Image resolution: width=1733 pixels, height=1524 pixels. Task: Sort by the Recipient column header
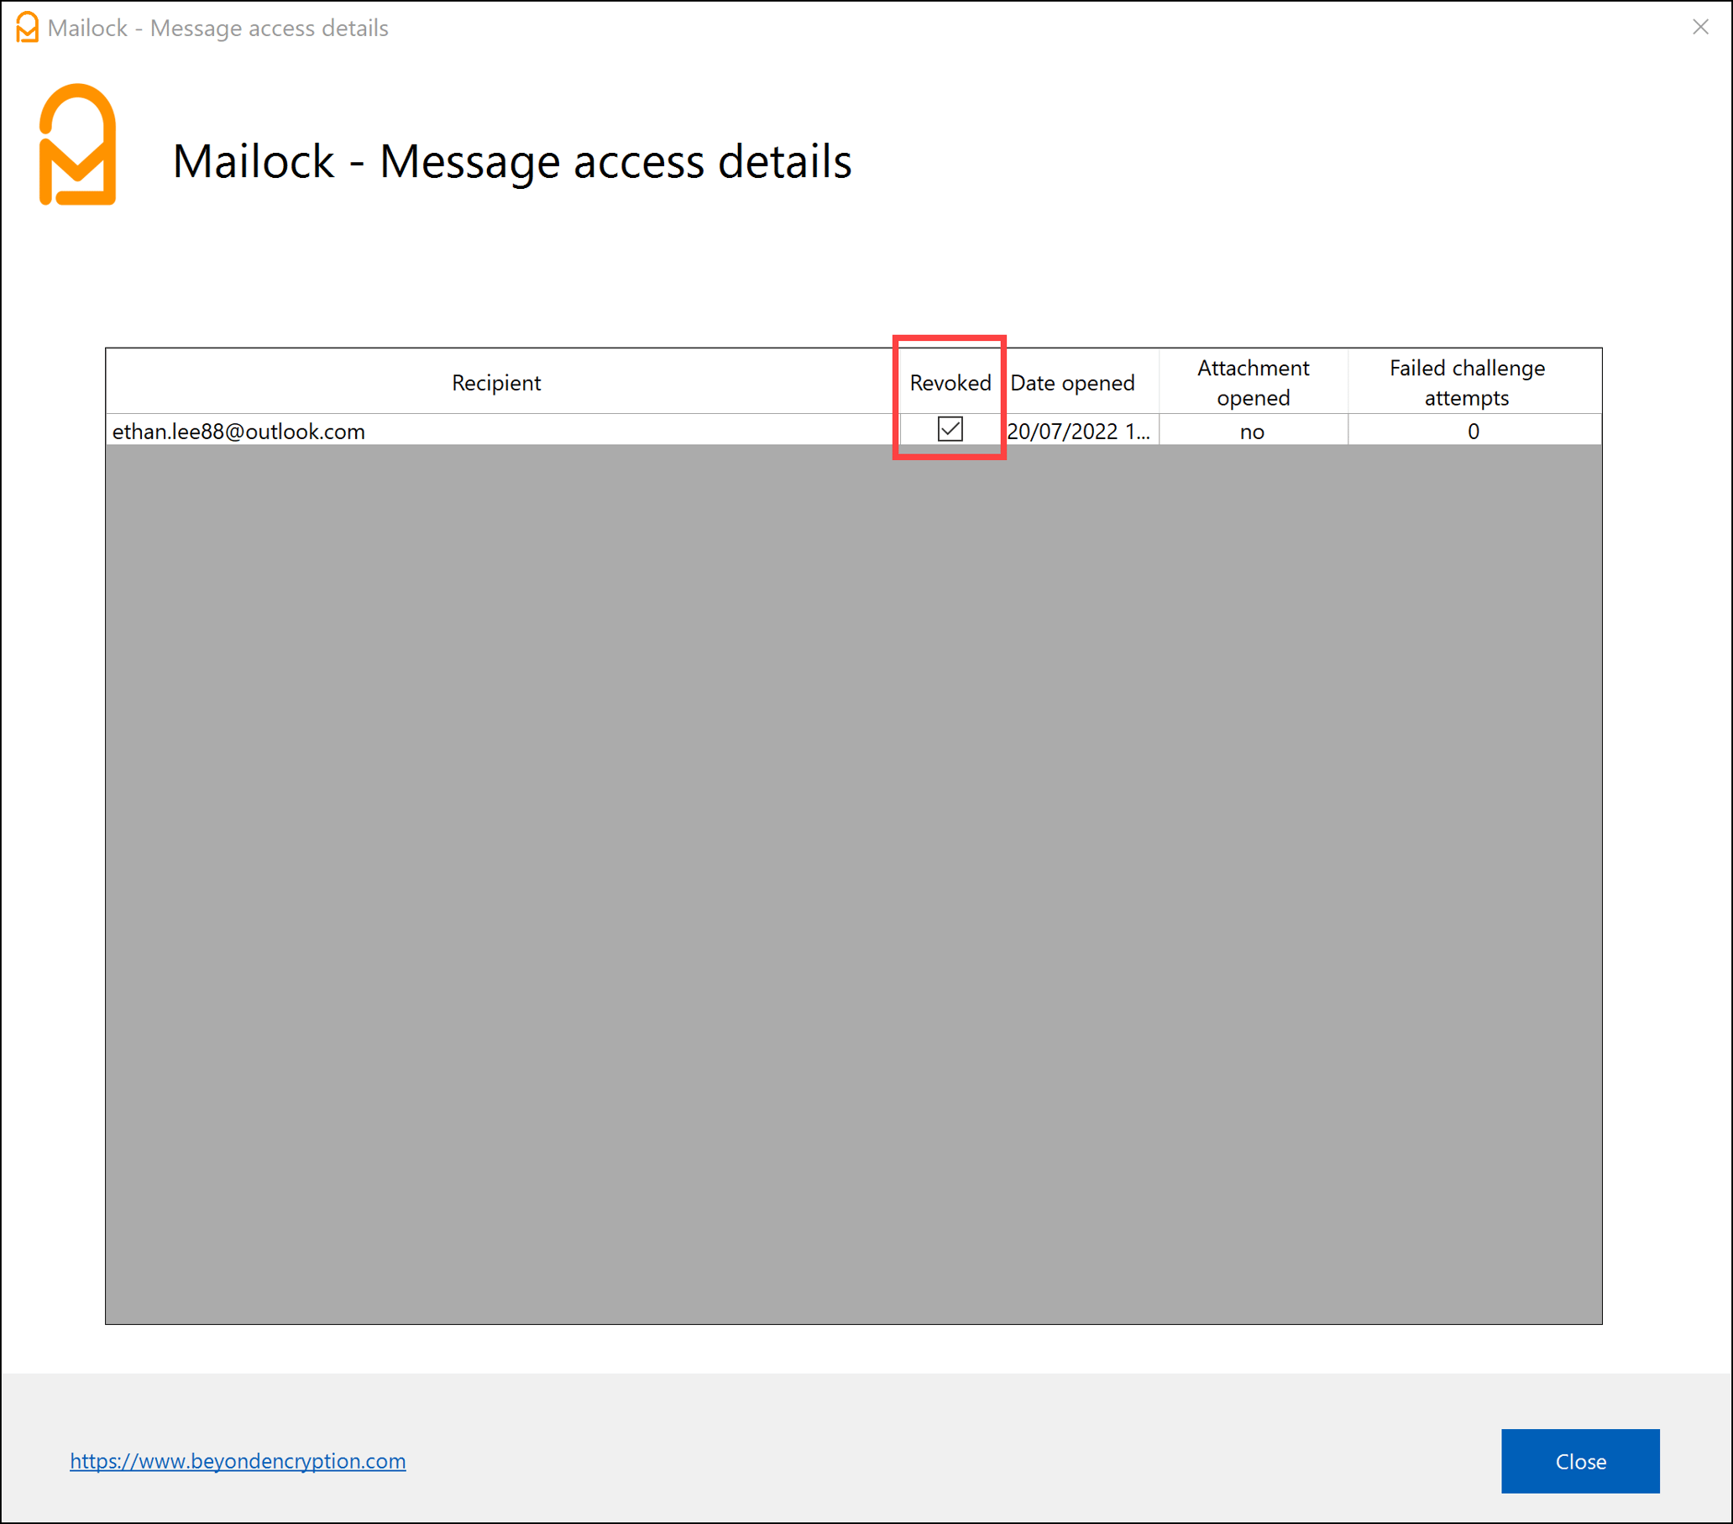pos(496,383)
